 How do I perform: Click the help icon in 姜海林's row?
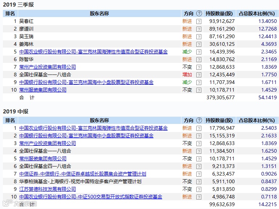pos(199,44)
